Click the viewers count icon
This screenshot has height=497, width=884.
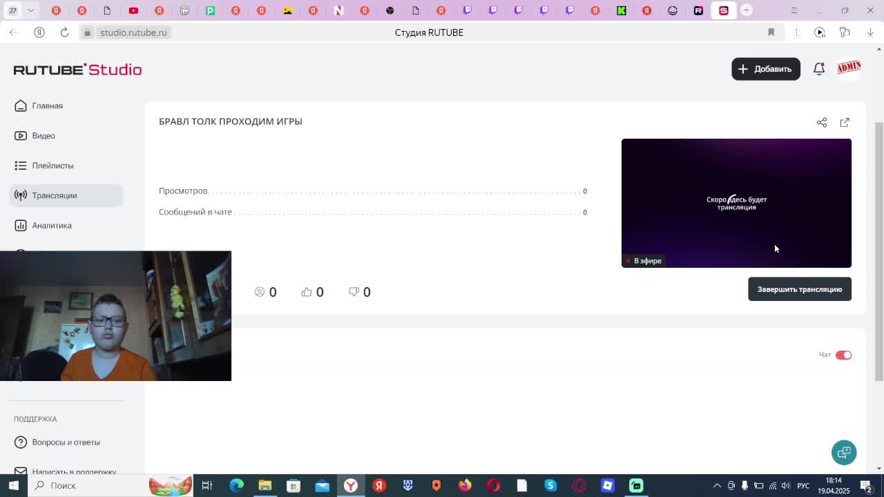(x=260, y=292)
